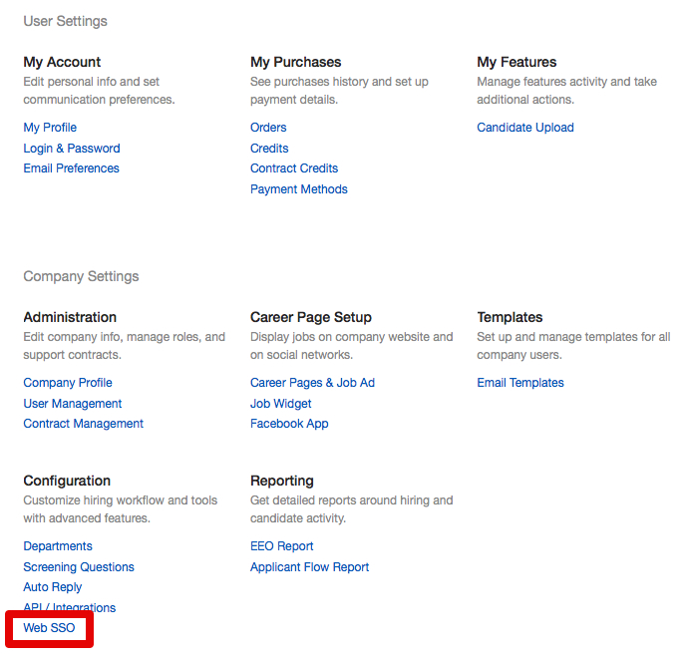
Task: Go to Login & Password settings
Action: click(72, 149)
